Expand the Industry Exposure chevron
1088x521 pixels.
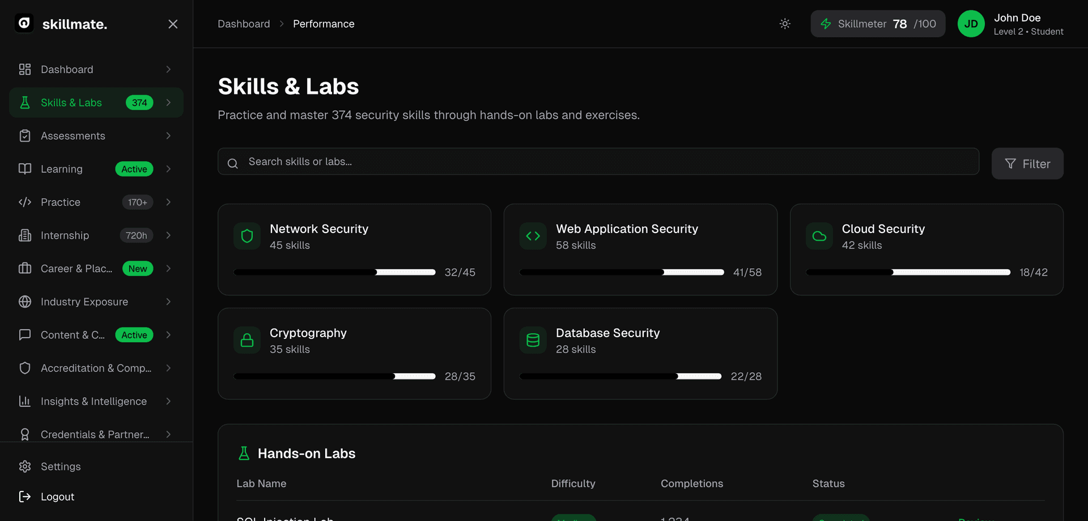168,302
